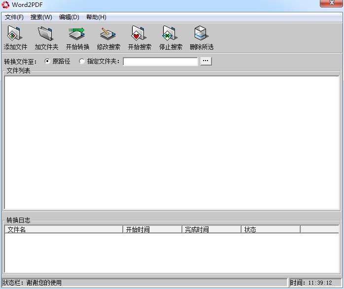Click the 开始搜索 (Start Search) icon
The image size is (344, 289).
pyautogui.click(x=139, y=34)
